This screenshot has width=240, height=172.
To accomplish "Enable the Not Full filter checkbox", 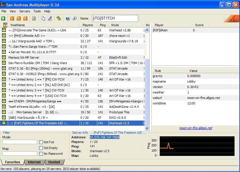I will (41, 142).
